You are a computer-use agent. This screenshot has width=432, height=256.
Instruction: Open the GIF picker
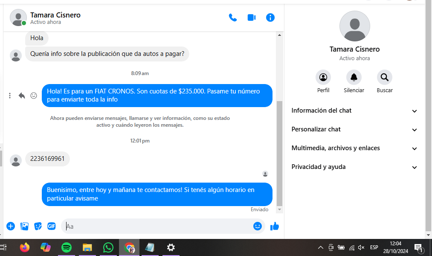pyautogui.click(x=52, y=226)
